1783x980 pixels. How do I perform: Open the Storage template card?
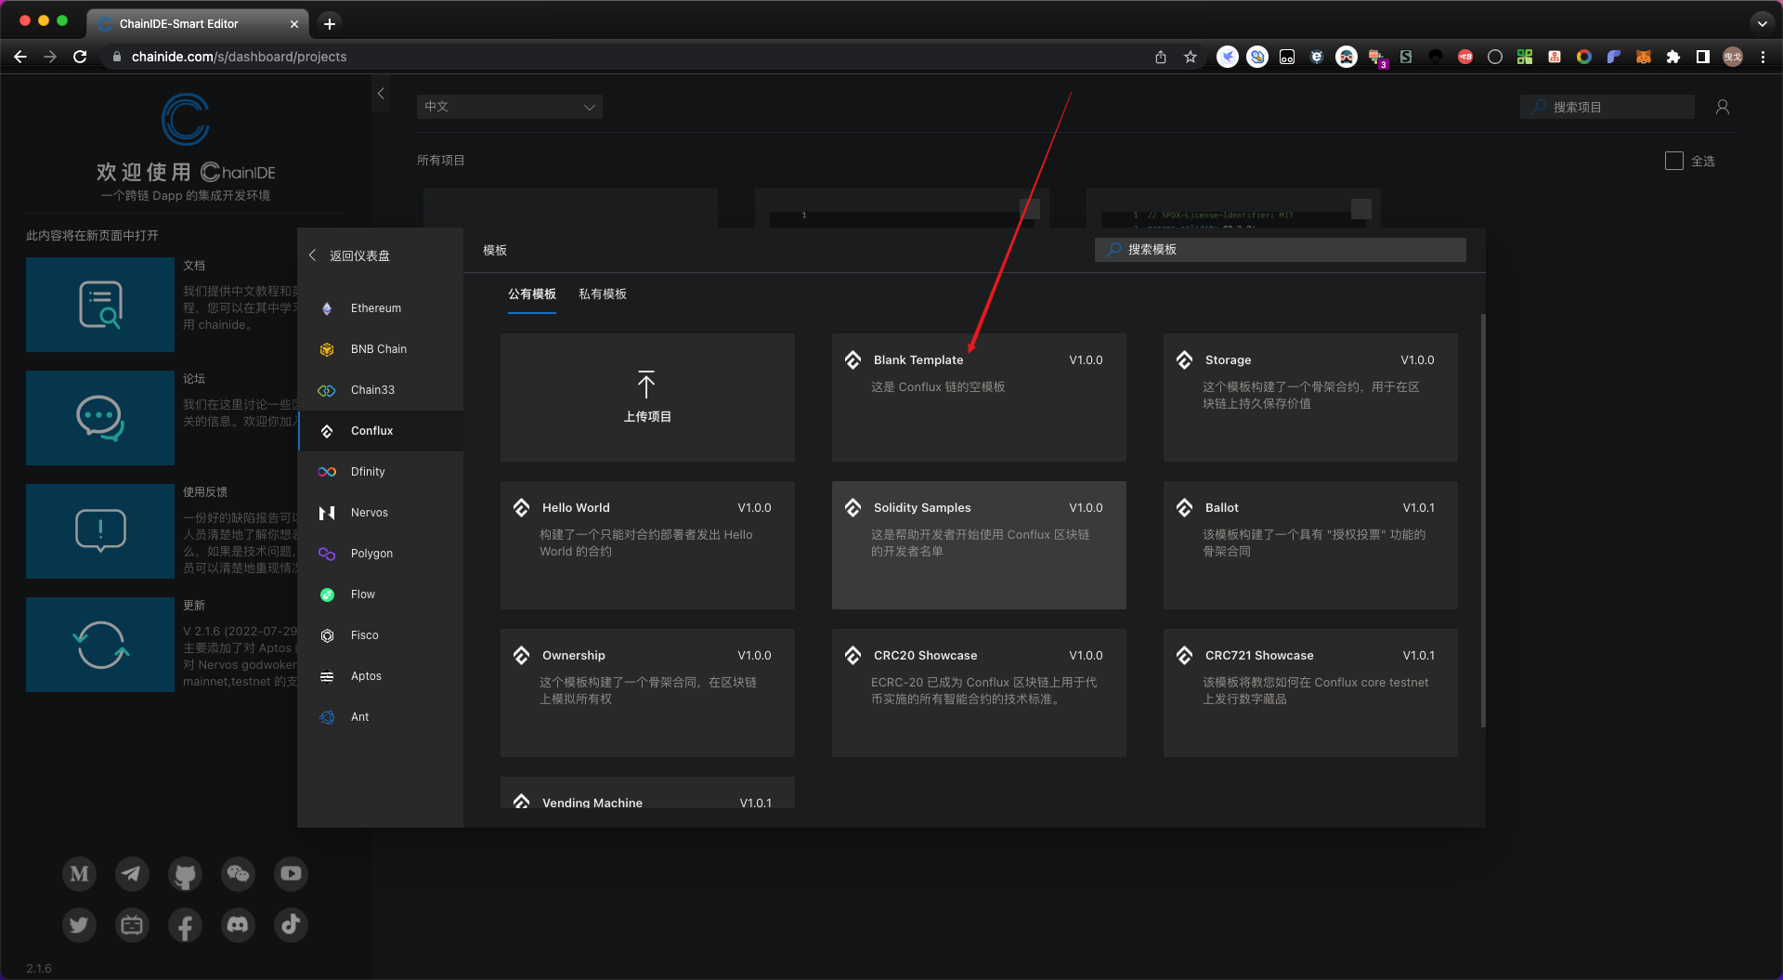pos(1310,398)
